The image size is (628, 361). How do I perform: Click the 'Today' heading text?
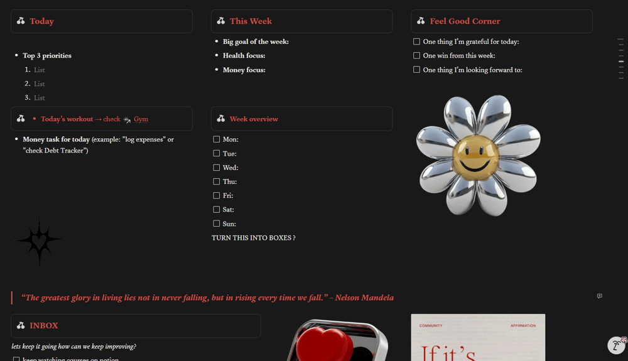tap(41, 21)
